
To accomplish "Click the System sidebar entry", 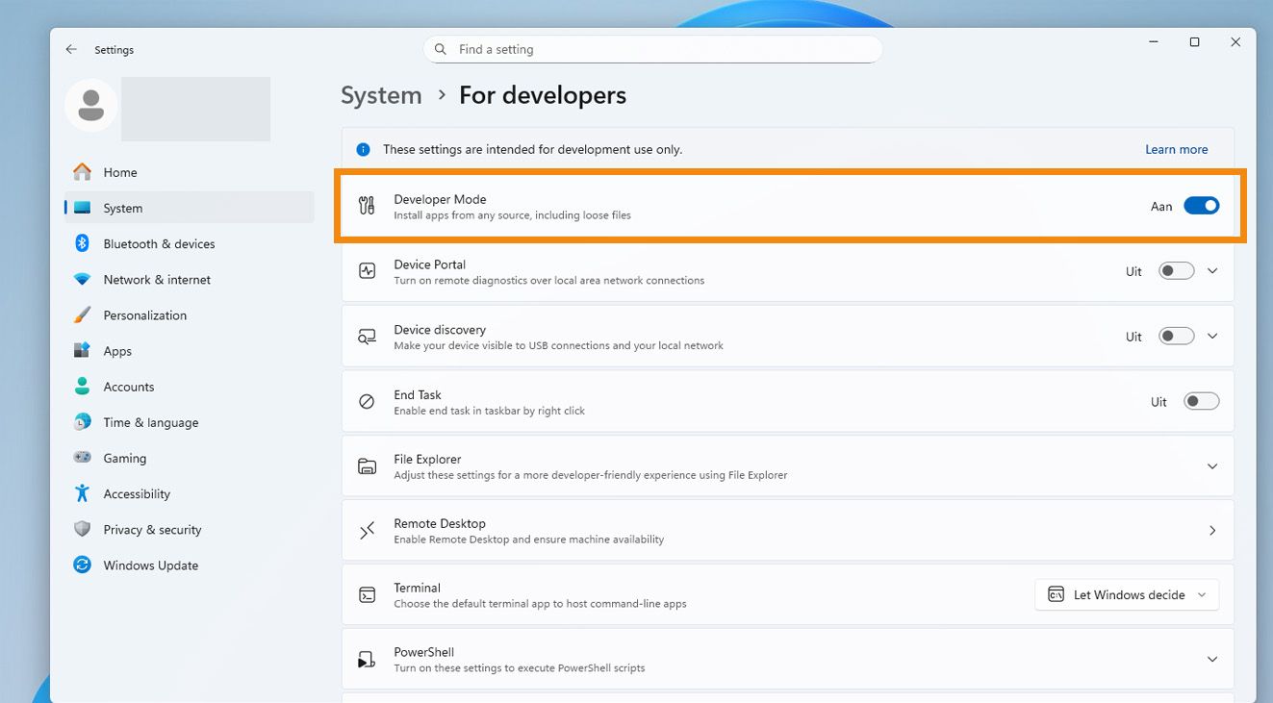I will [190, 208].
